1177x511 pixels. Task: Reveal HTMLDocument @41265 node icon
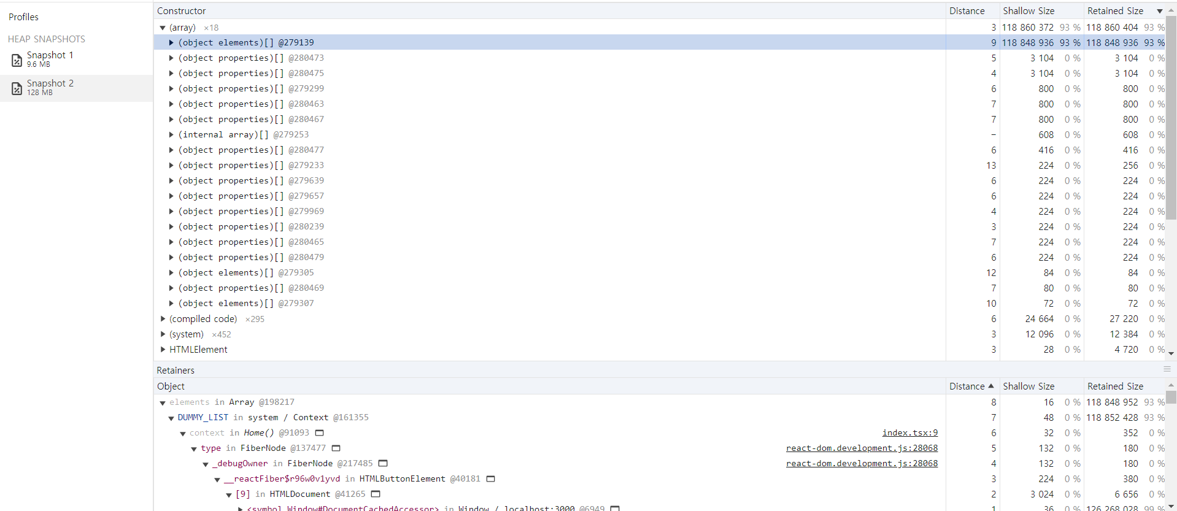[x=376, y=494]
